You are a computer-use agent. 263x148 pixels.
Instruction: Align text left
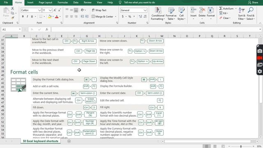[67, 16]
